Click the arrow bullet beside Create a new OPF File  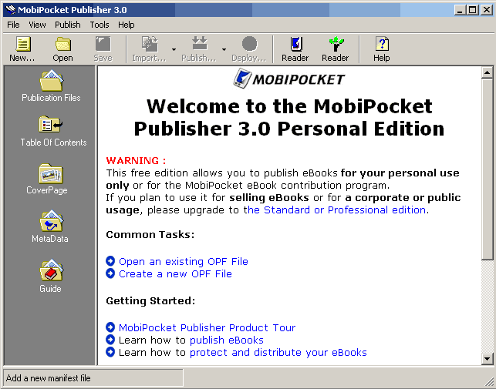(x=110, y=273)
